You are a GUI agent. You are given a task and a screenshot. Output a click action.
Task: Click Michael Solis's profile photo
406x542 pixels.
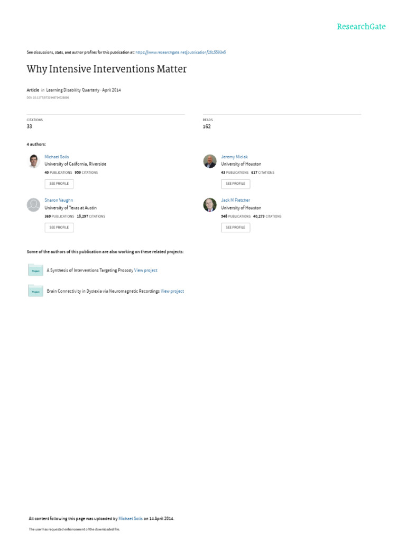[33, 161]
